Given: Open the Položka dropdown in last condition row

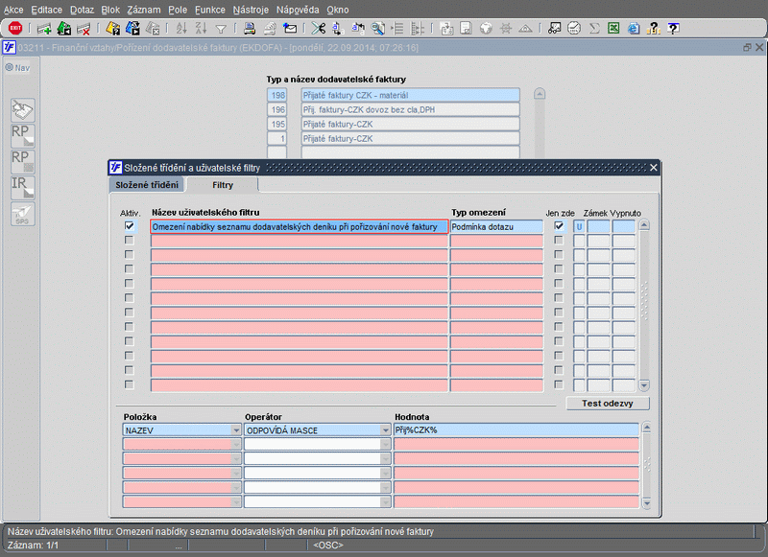Looking at the screenshot, I should pyautogui.click(x=236, y=501).
